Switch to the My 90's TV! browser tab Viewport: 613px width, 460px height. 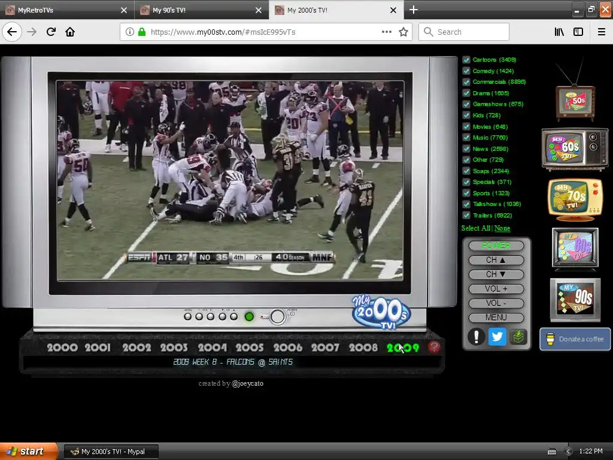201,10
